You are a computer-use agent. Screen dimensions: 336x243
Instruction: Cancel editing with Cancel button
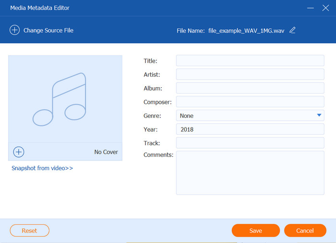coord(305,231)
